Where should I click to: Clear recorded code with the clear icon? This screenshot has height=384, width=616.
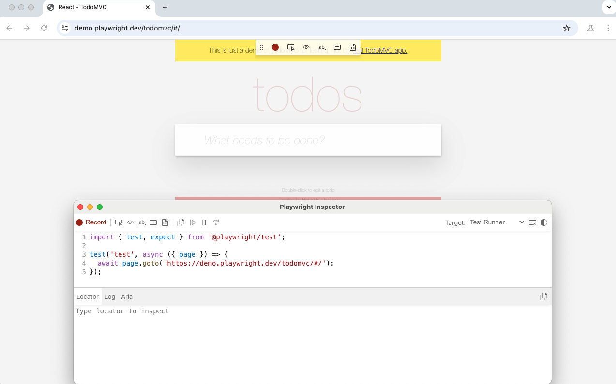(532, 222)
